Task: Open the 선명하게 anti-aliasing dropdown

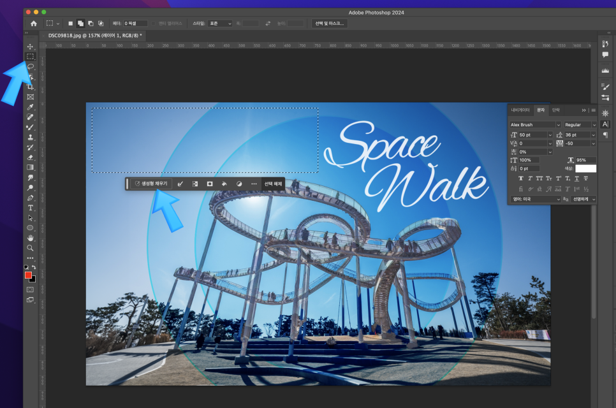Action: pyautogui.click(x=583, y=199)
